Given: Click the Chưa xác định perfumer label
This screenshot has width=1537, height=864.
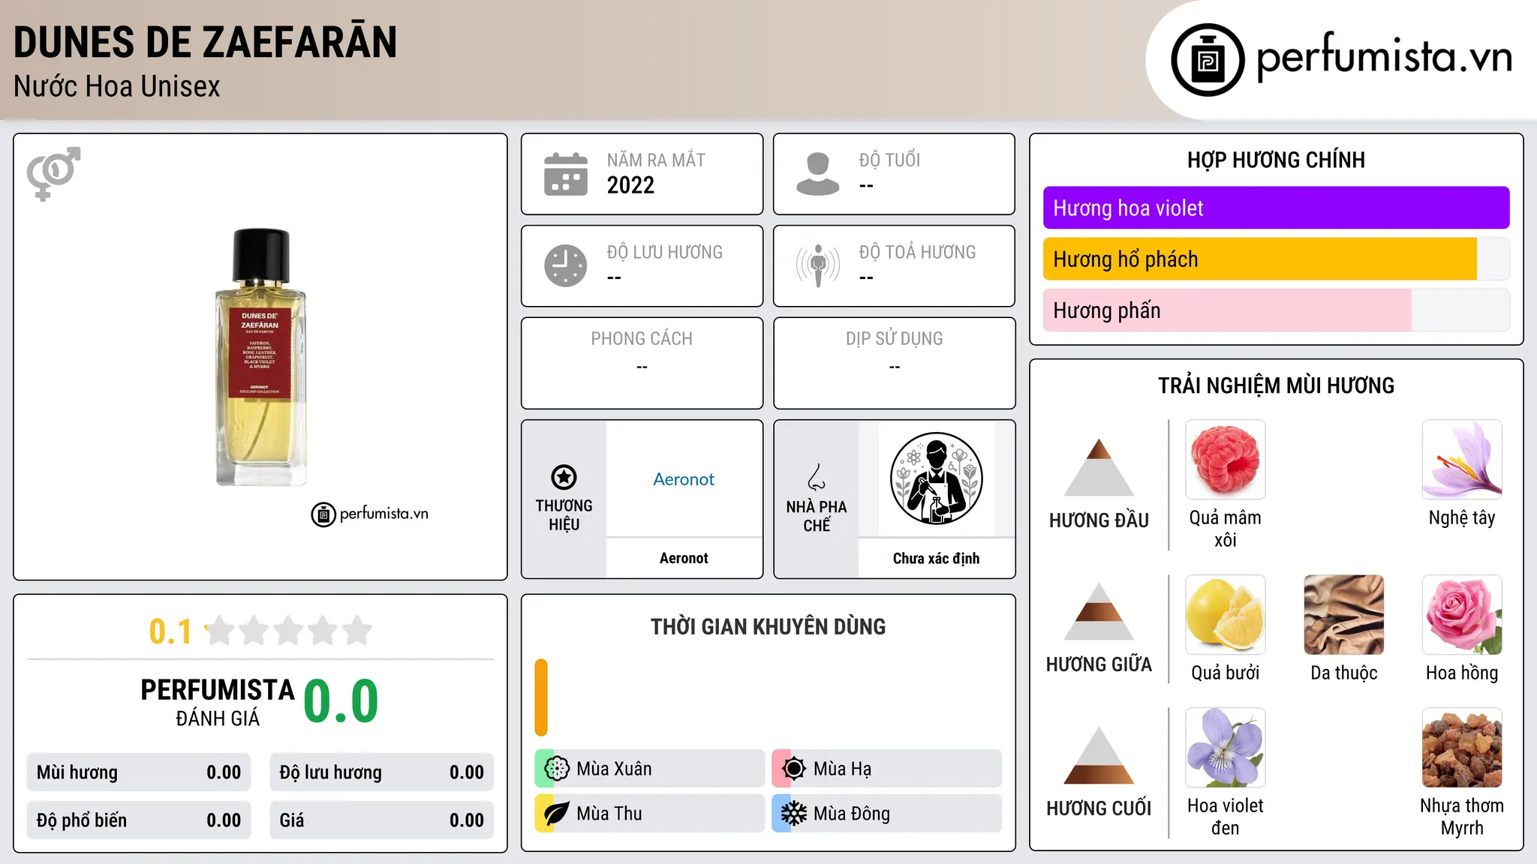Looking at the screenshot, I should tap(936, 558).
